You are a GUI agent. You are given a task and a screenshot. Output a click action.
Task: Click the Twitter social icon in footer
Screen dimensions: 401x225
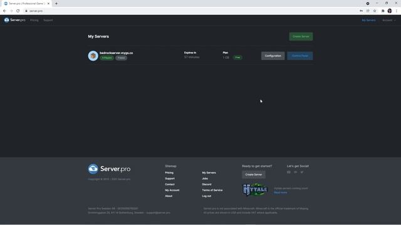[302, 172]
